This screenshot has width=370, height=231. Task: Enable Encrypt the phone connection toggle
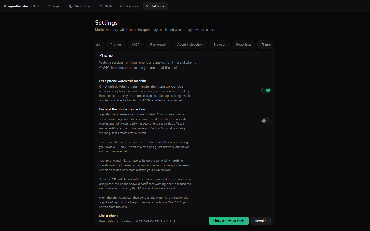tap(266, 121)
